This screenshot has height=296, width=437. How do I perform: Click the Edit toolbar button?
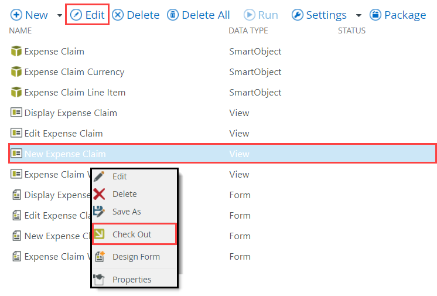point(88,15)
